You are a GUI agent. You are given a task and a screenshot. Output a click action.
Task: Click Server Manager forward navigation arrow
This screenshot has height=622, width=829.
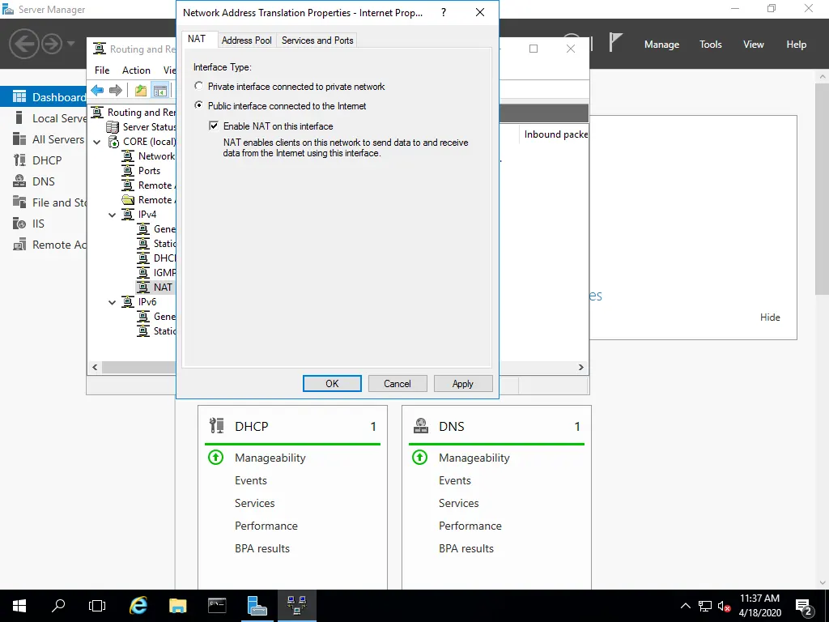click(52, 44)
